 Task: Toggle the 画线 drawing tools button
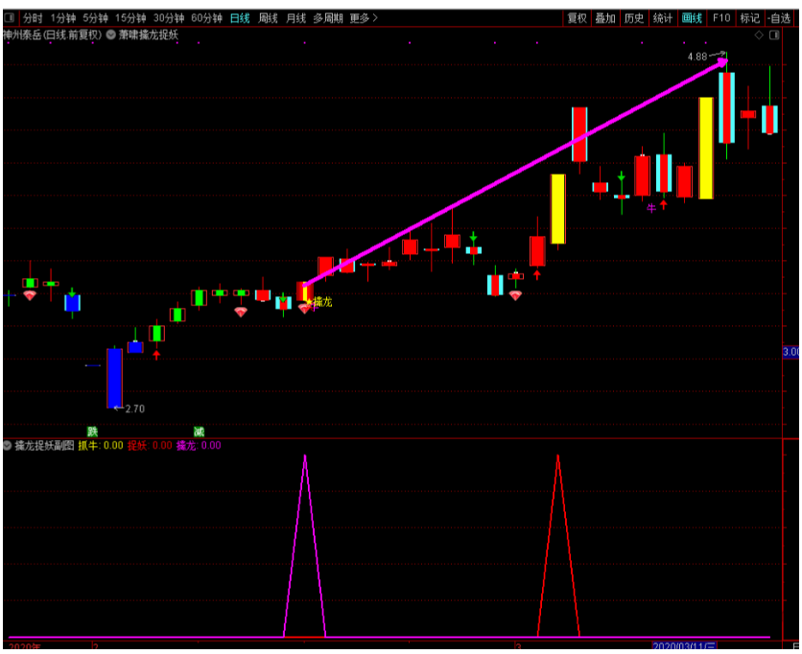[692, 18]
